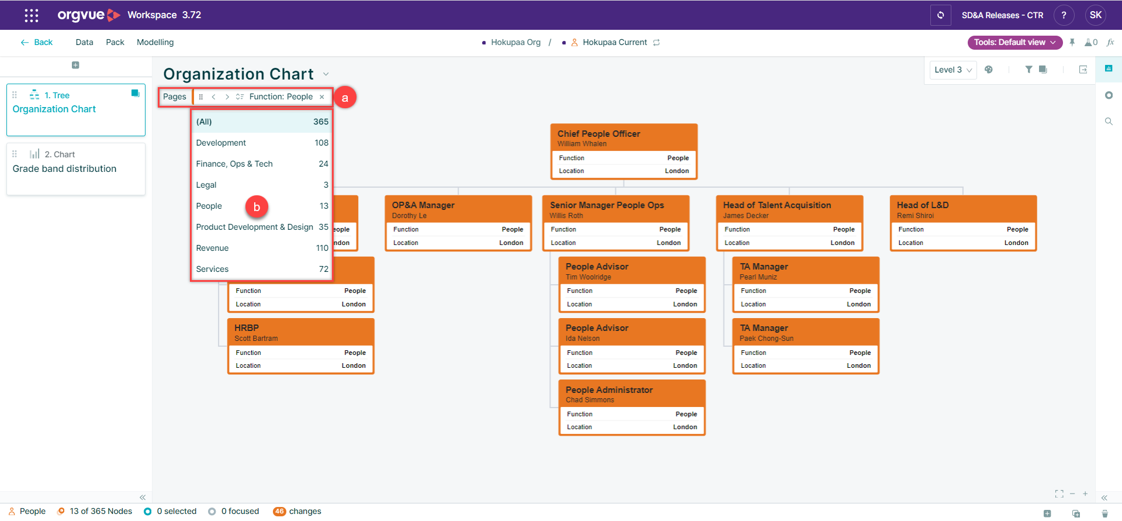
Task: Open the SK user avatar menu
Action: tap(1096, 15)
